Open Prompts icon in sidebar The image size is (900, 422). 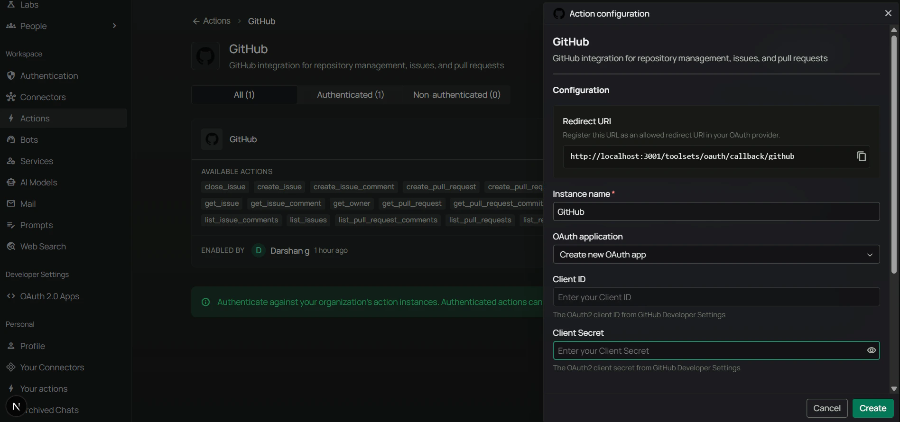(x=11, y=225)
